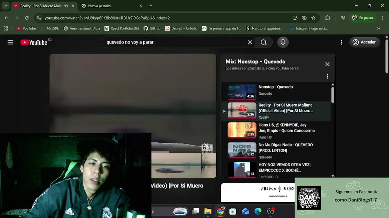Open the Mi ESPE bookmark

coord(50,28)
